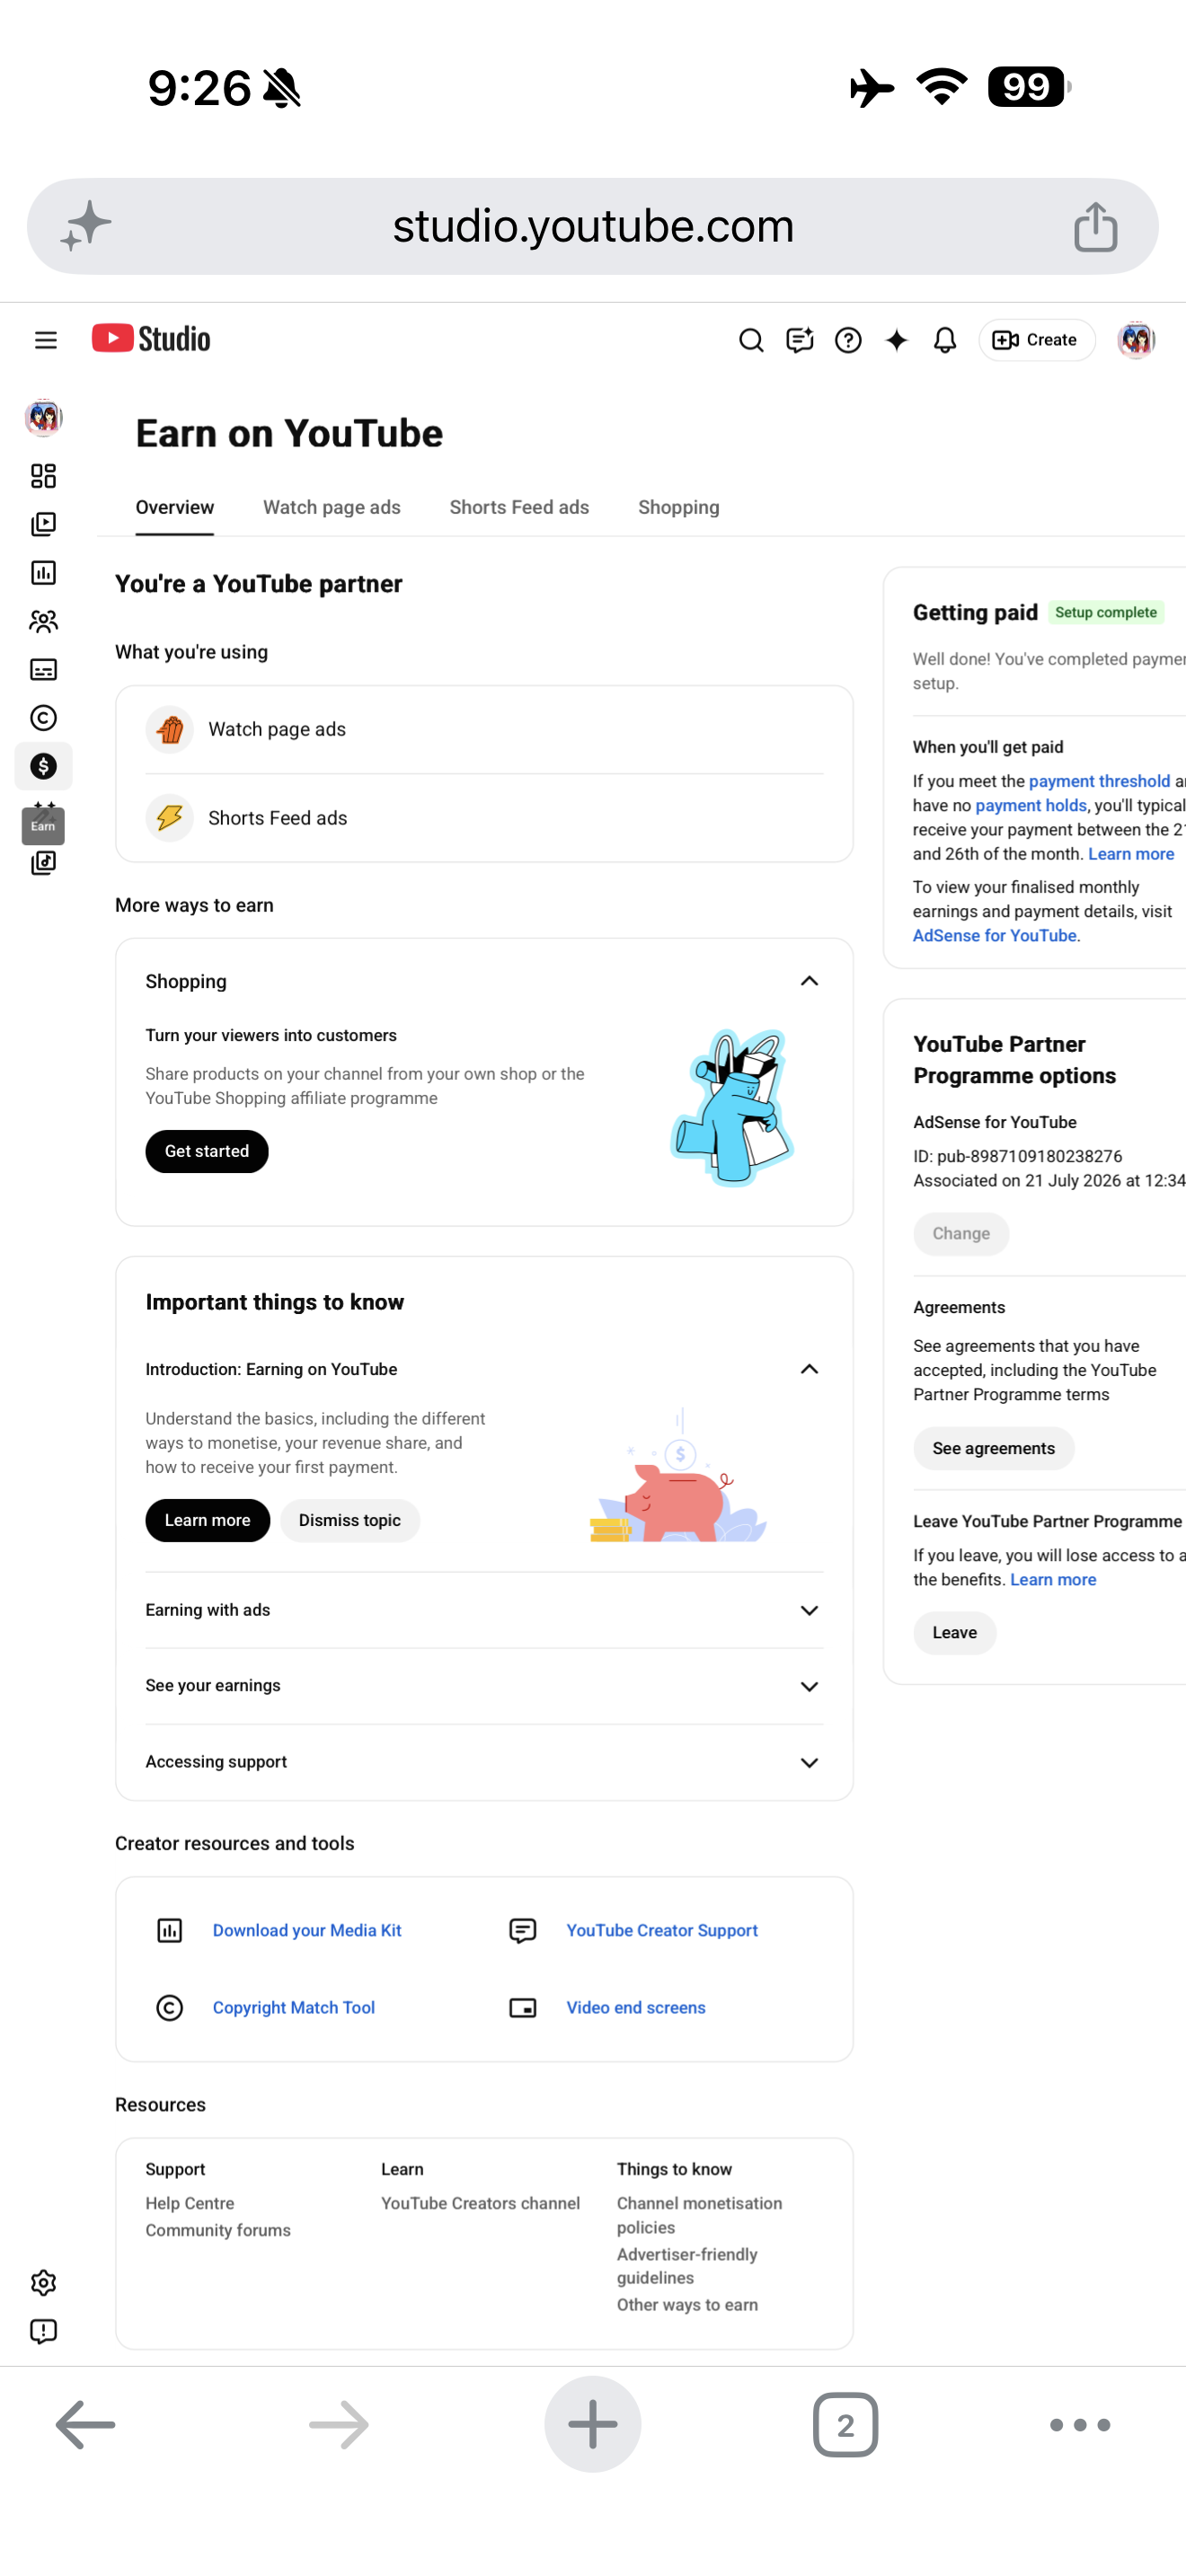1186x2576 pixels.
Task: Open the Download your Media Kit link
Action: pyautogui.click(x=307, y=1930)
